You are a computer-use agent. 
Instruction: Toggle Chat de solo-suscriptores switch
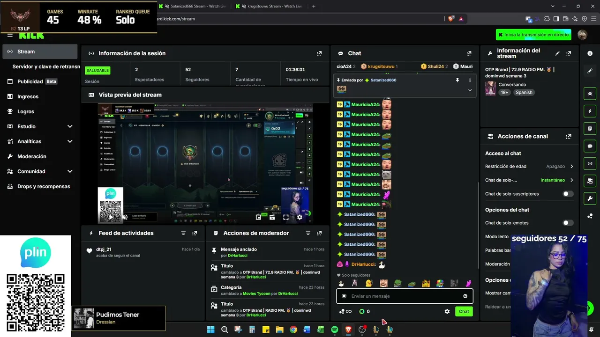[x=568, y=194]
